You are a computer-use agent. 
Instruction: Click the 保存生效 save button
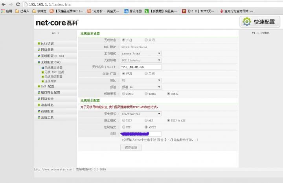coord(131,148)
